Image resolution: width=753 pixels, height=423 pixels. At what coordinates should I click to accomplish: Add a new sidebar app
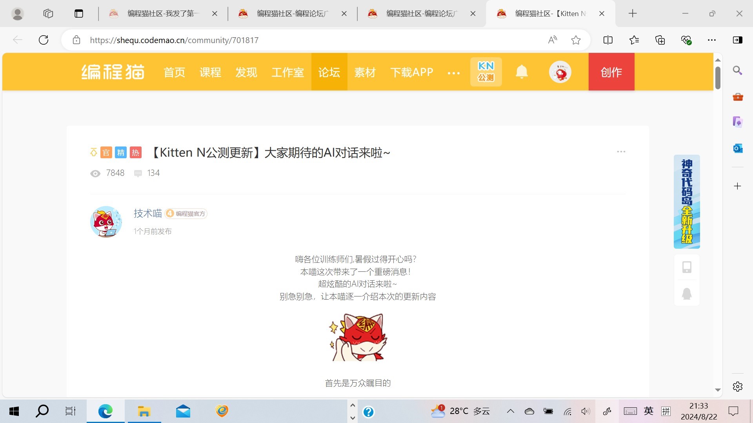(x=738, y=186)
